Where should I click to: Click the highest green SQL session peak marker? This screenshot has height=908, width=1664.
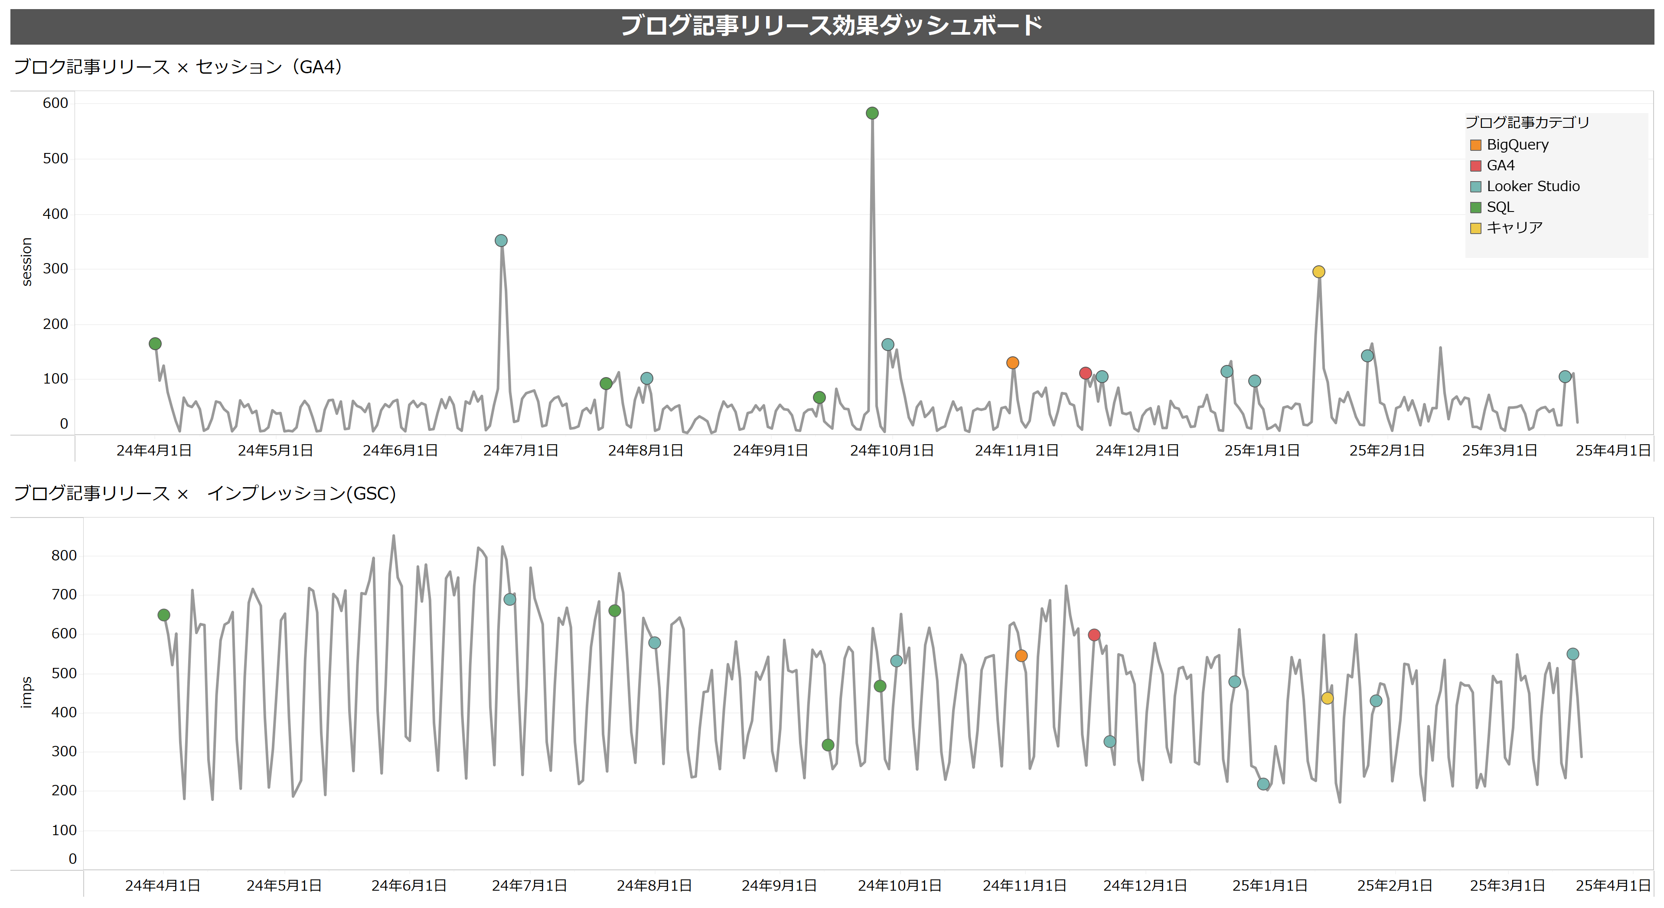pos(872,114)
